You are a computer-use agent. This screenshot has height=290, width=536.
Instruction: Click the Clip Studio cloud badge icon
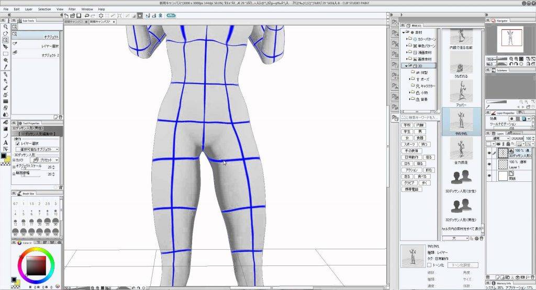tap(171, 16)
